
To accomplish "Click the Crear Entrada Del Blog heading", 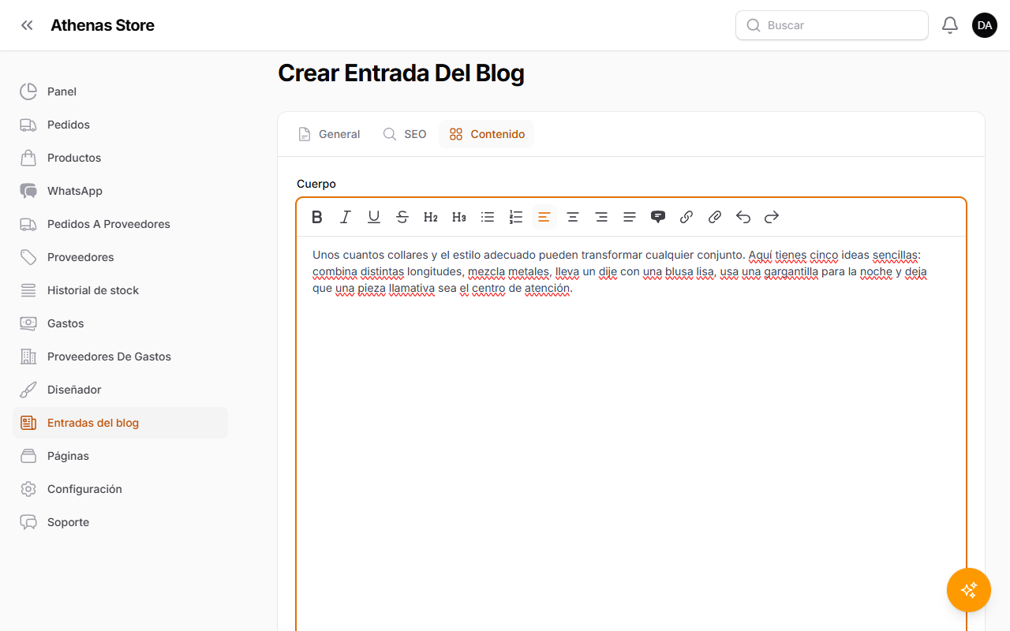I will click(x=401, y=73).
